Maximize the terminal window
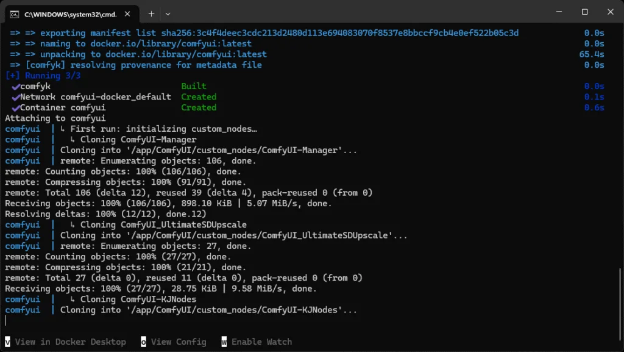This screenshot has width=624, height=352. pyautogui.click(x=584, y=12)
